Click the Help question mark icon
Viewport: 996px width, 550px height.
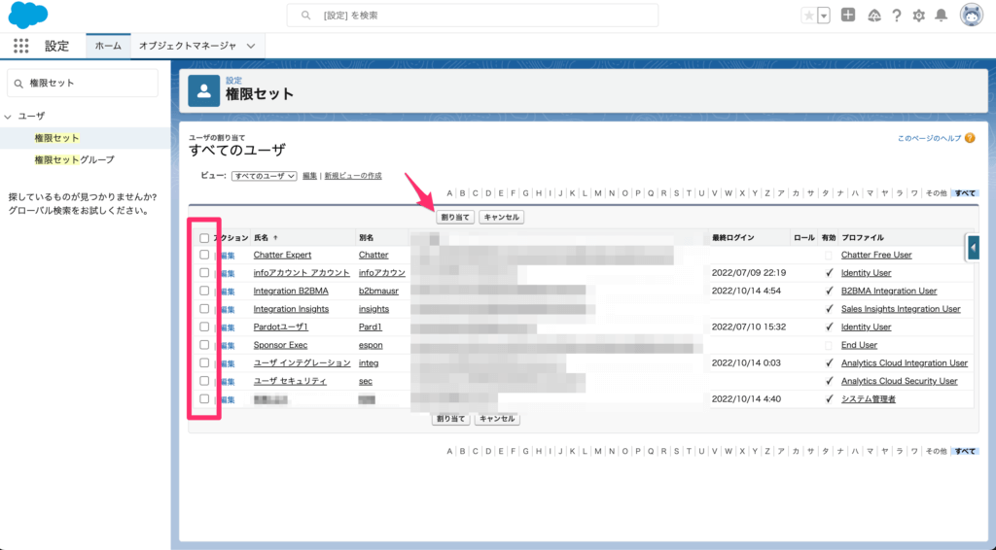pos(896,16)
